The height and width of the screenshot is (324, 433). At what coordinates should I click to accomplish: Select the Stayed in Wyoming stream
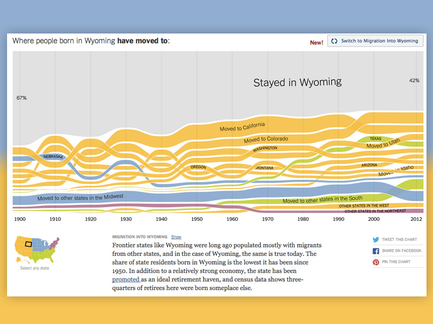click(x=298, y=82)
